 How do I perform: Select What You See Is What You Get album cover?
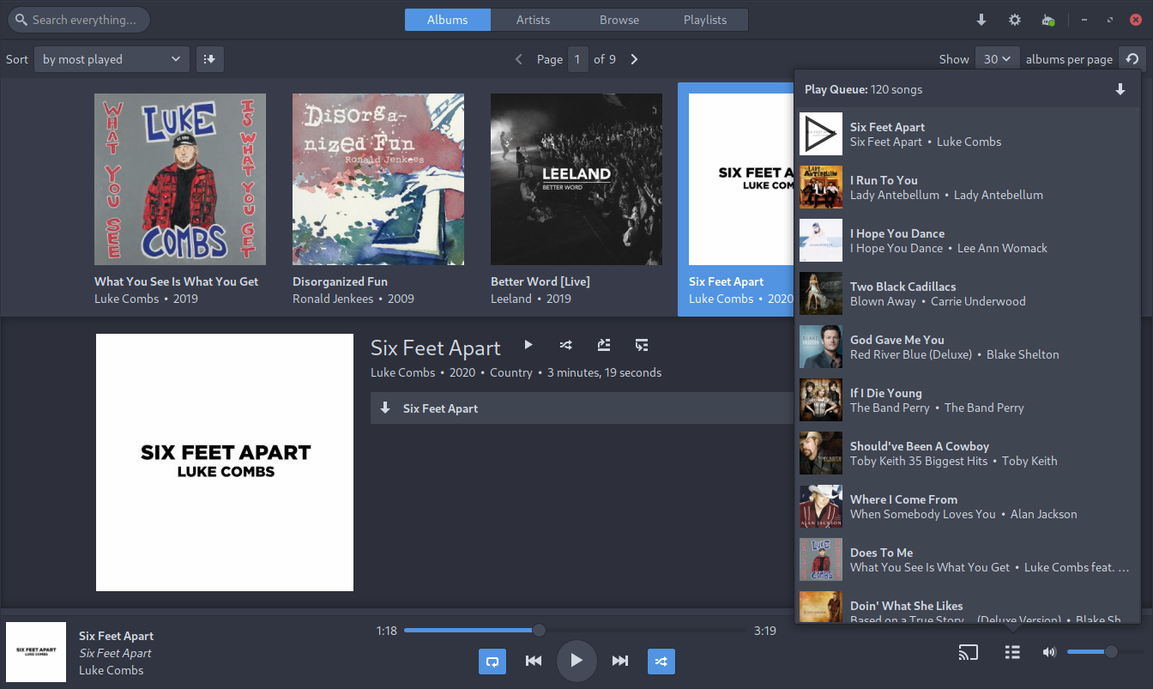pos(180,179)
